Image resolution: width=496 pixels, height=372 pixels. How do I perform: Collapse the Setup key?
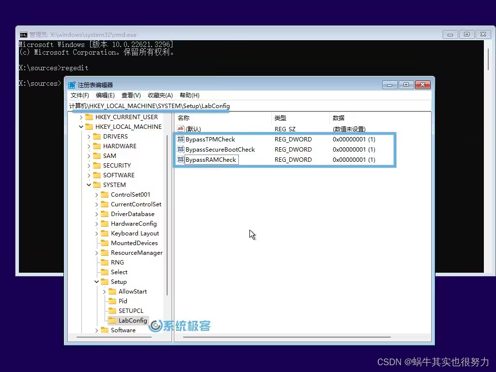pos(96,282)
